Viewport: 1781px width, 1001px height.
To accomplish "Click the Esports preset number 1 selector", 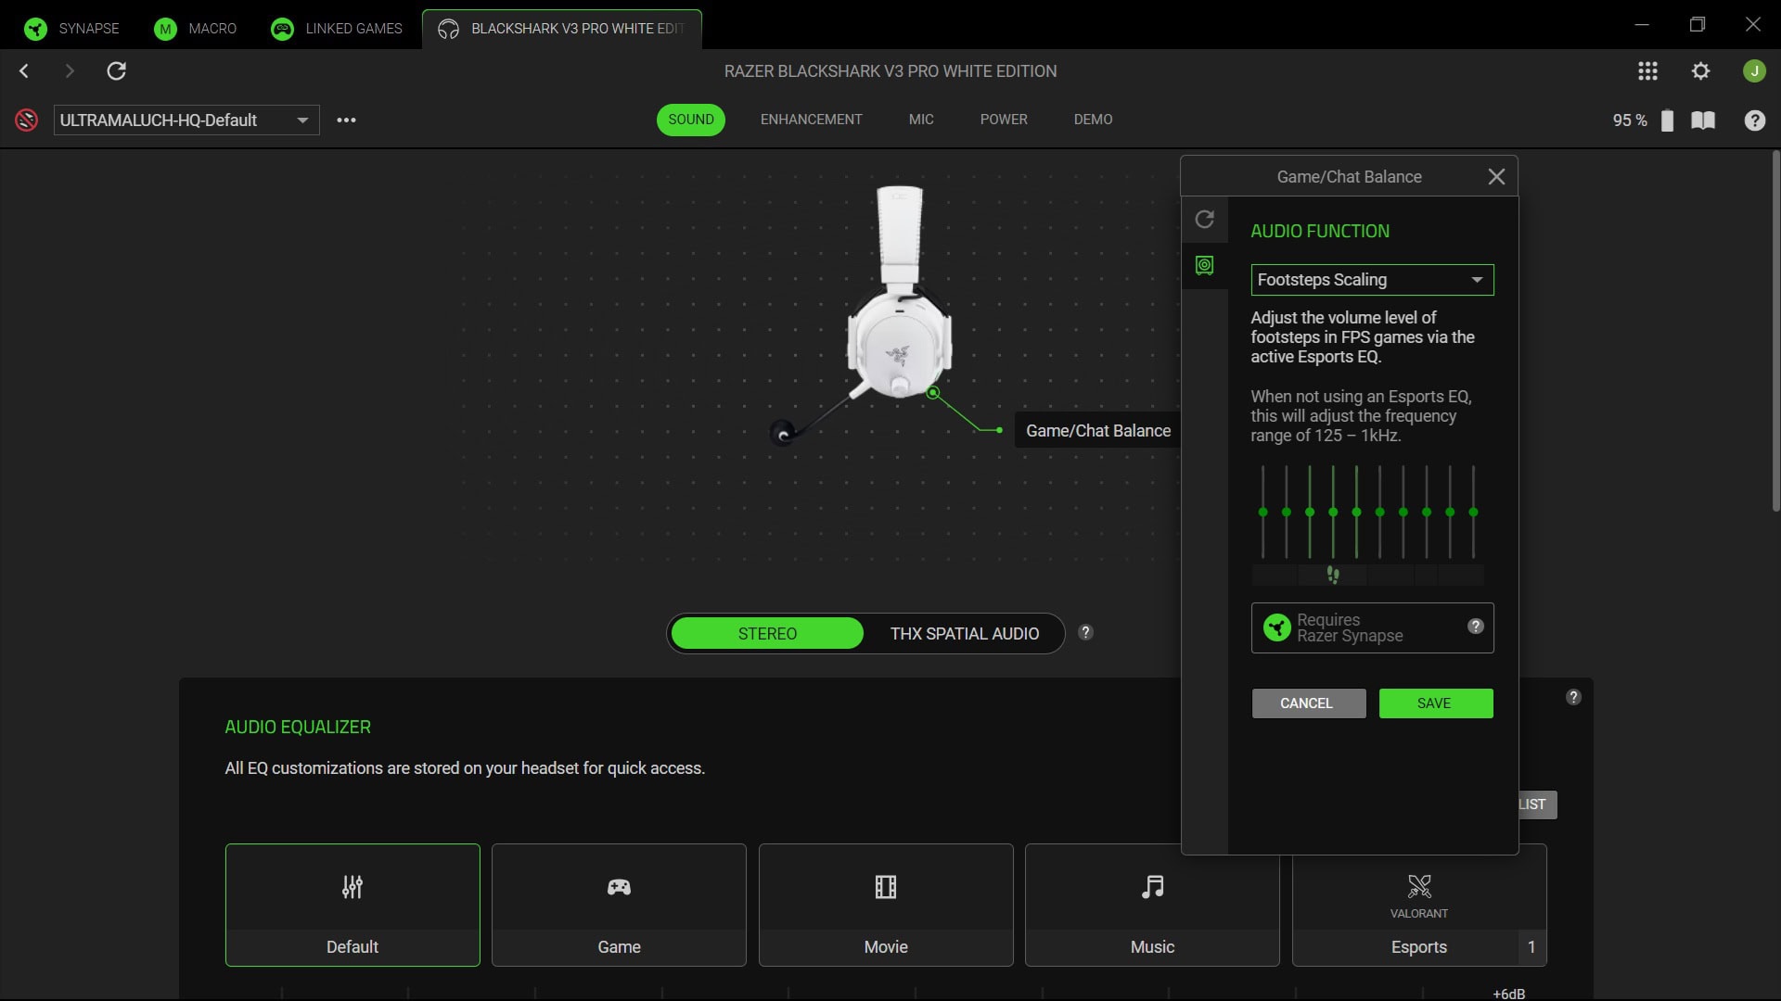I will coord(1531,947).
